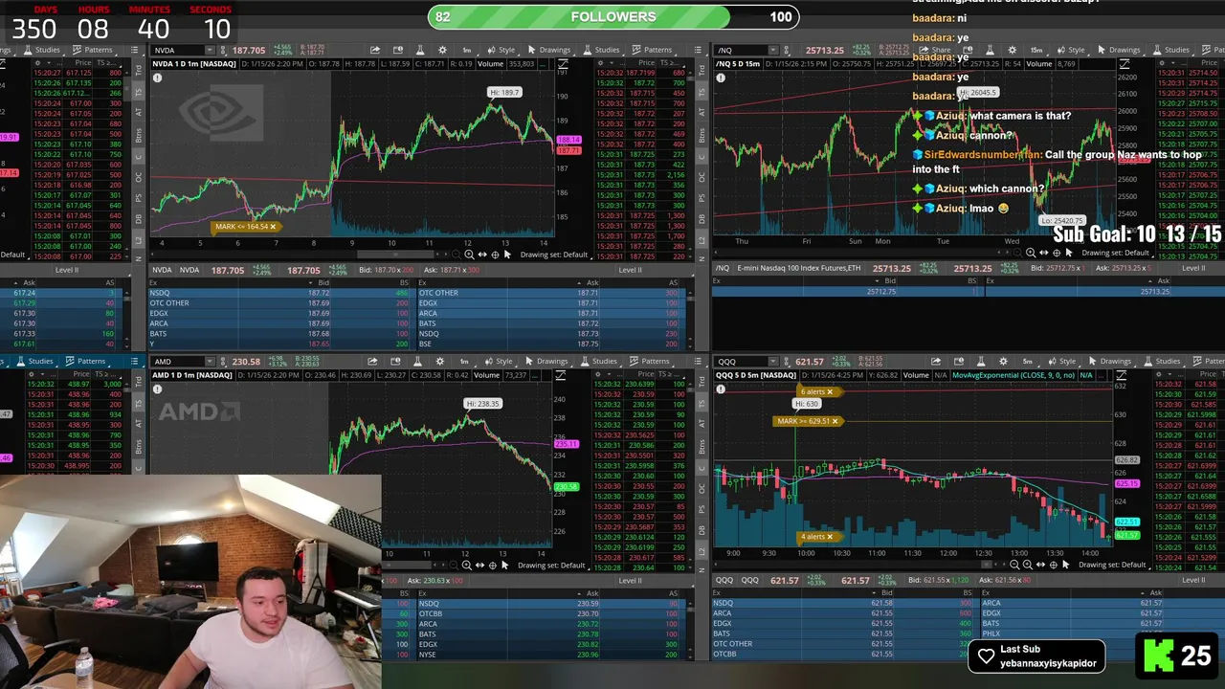The height and width of the screenshot is (689, 1225).
Task: Click the share icon in AMD chart toolbar
Action: (373, 361)
